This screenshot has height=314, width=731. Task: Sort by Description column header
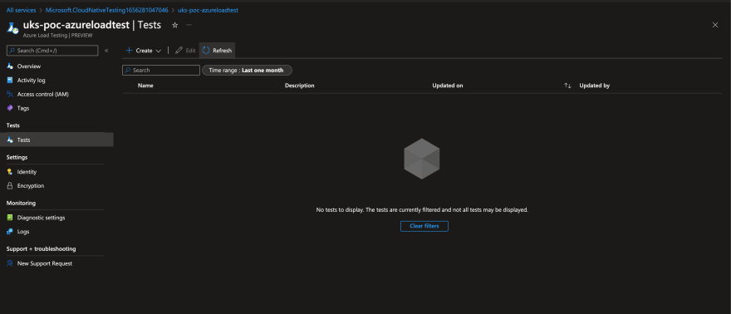coord(300,86)
